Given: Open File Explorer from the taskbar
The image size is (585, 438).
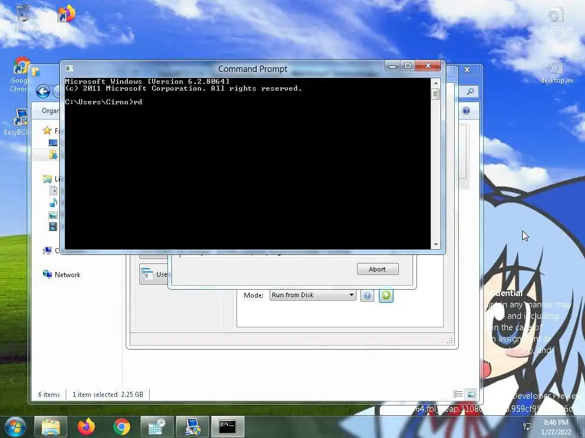Looking at the screenshot, I should pyautogui.click(x=51, y=427).
